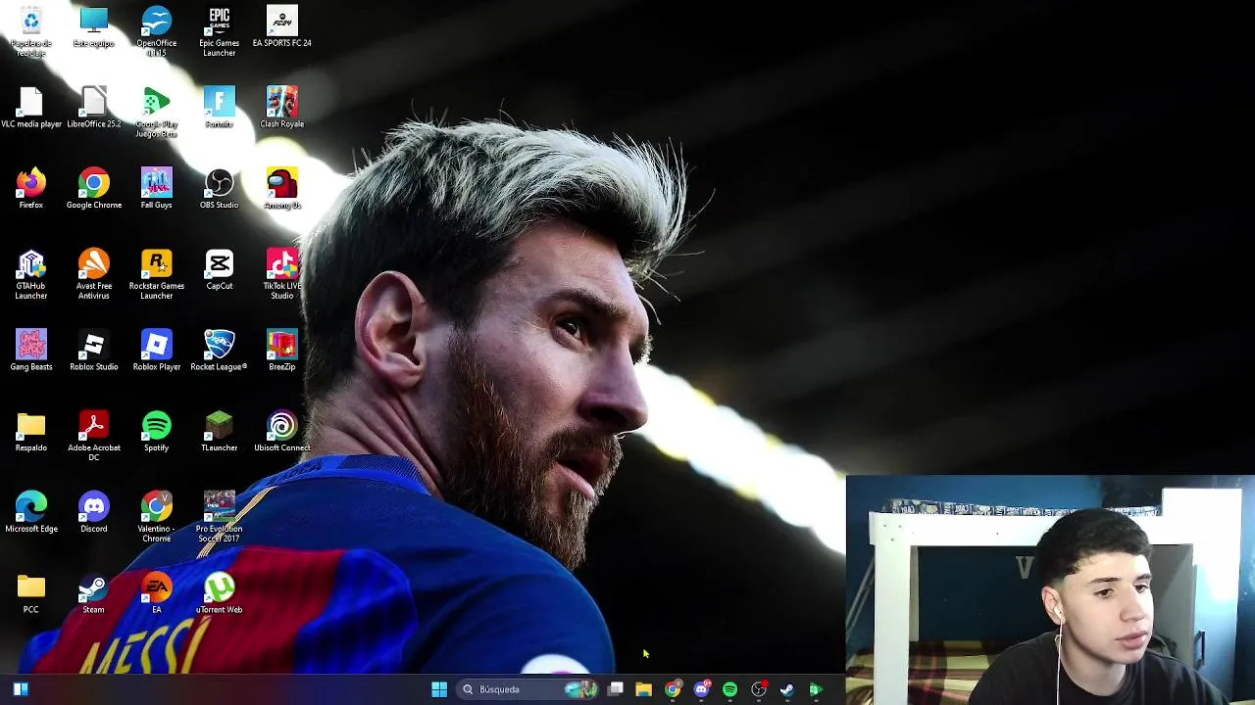
Task: Click the widgets icon at the taskbar's far left
Action: tap(21, 689)
